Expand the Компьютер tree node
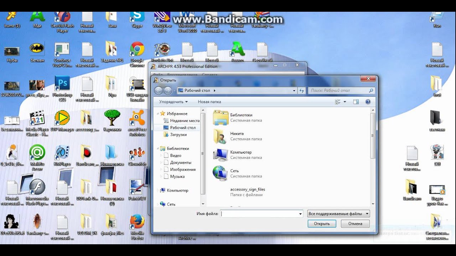Screen dimensions: 456x256 click(158, 191)
